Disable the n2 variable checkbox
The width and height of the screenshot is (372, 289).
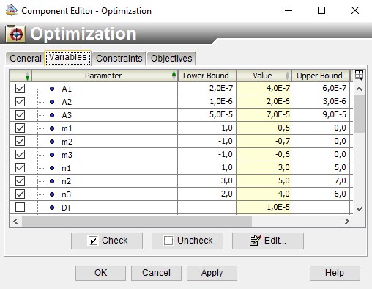point(20,180)
